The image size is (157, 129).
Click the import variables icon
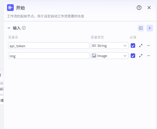[141, 28]
